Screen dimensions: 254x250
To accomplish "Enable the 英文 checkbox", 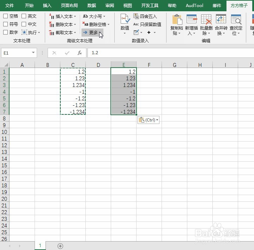I will click(x=24, y=16).
